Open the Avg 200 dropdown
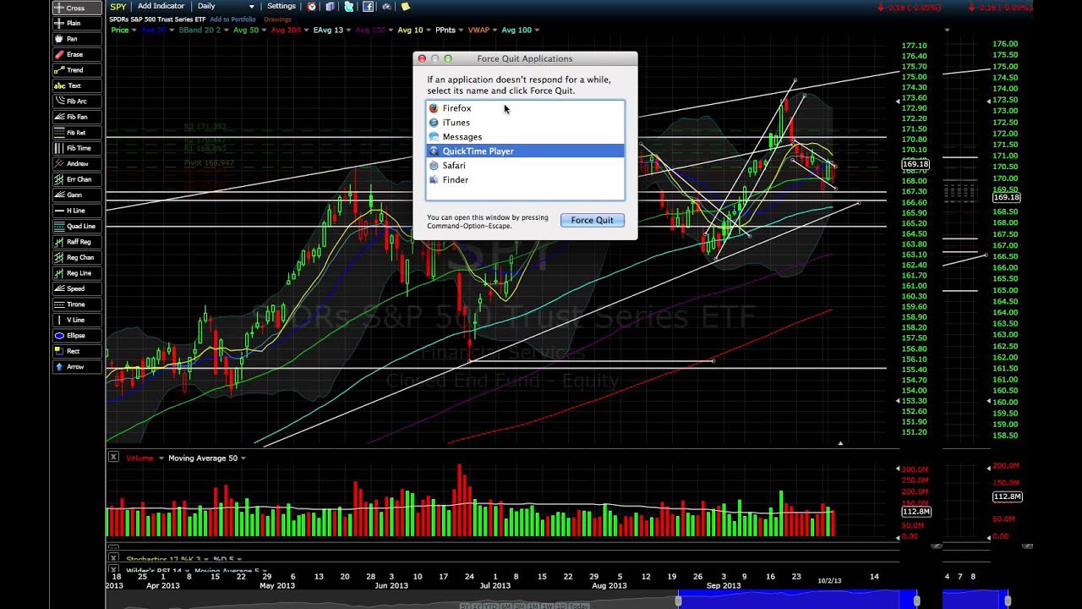The width and height of the screenshot is (1082, 609). (x=290, y=30)
